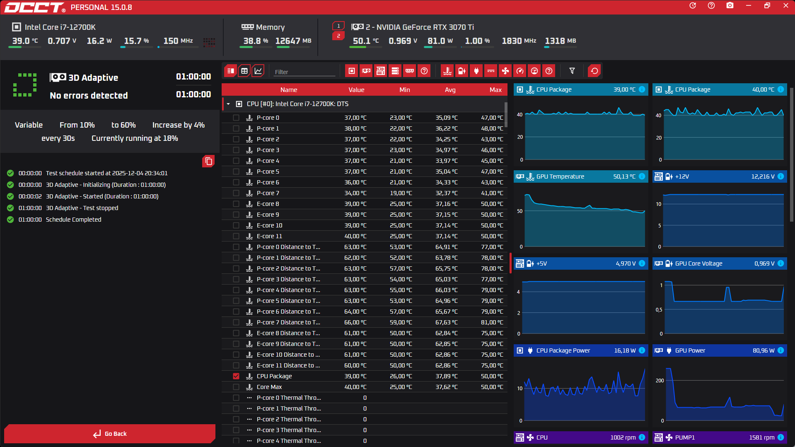795x447 pixels.
Task: Sort by the Max column header
Action: point(495,90)
